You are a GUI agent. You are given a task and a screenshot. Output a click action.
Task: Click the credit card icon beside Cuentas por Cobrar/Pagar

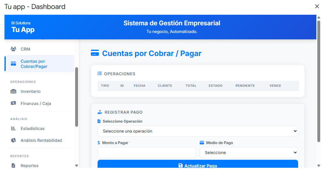pyautogui.click(x=13, y=64)
